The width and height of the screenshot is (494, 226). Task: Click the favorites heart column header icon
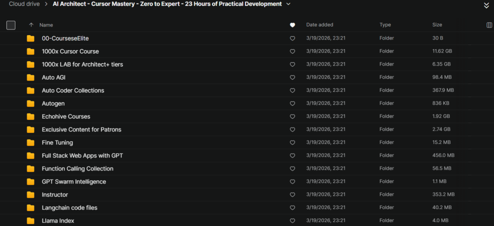292,25
